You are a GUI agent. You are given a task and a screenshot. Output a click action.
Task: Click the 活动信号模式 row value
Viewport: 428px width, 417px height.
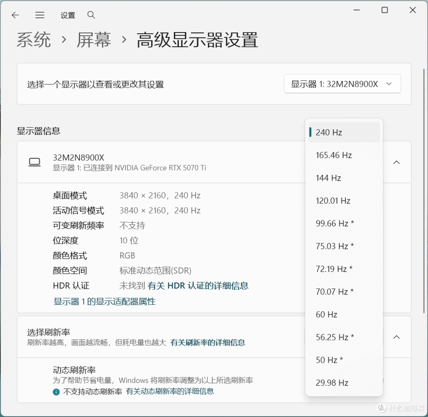[160, 210]
